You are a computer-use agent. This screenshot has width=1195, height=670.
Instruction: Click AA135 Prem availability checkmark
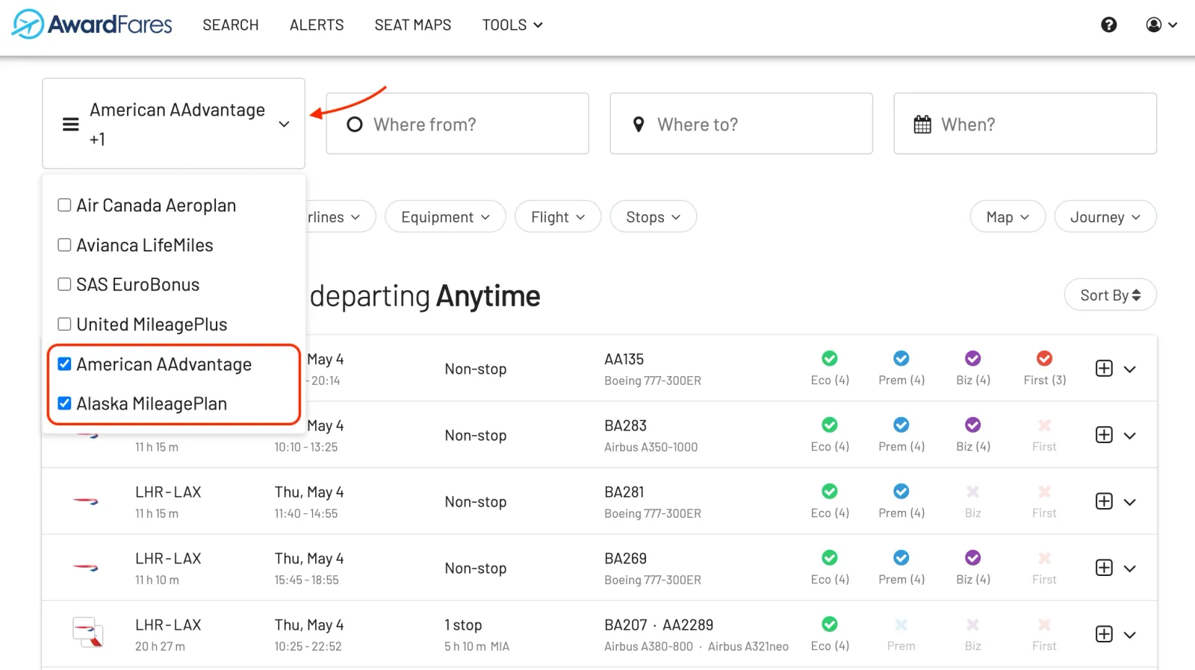[x=901, y=358]
